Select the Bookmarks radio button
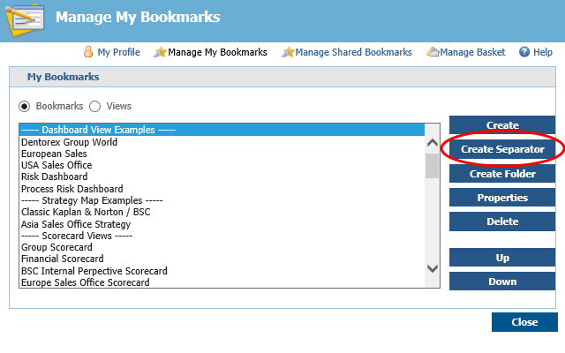The width and height of the screenshot is (565, 353). 25,106
